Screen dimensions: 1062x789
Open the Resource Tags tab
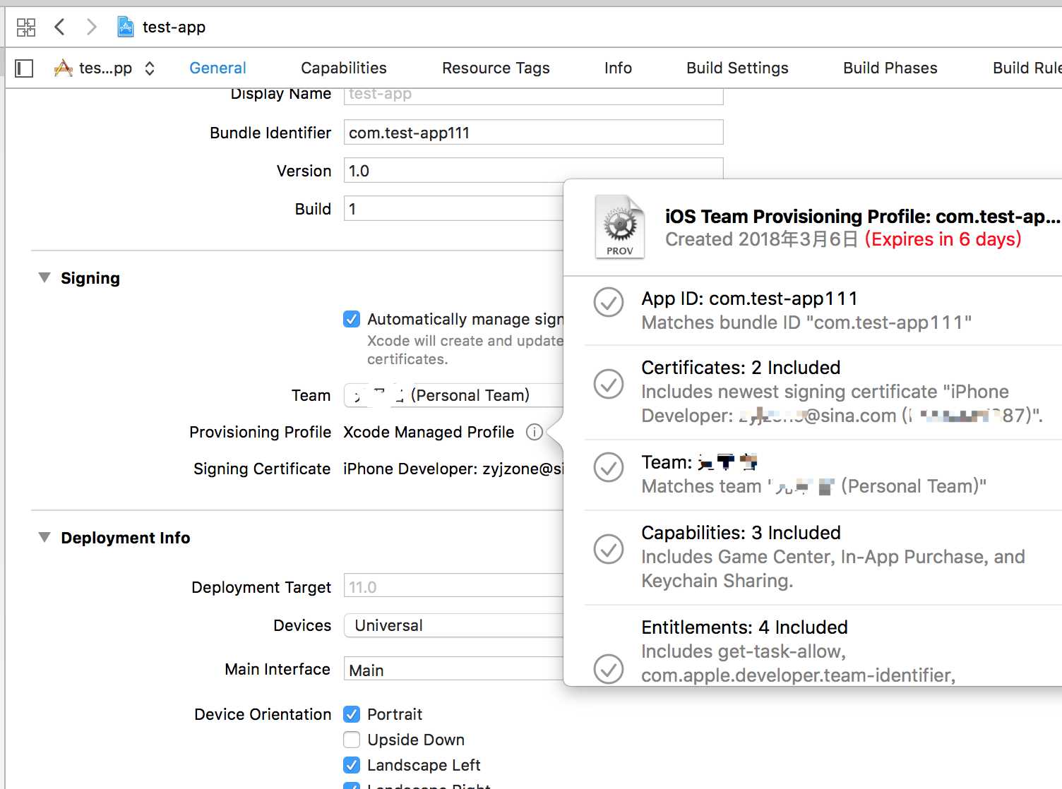tap(496, 68)
